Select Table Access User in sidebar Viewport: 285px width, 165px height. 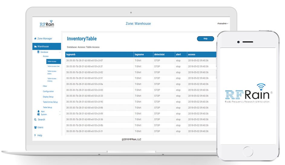click(x=53, y=66)
